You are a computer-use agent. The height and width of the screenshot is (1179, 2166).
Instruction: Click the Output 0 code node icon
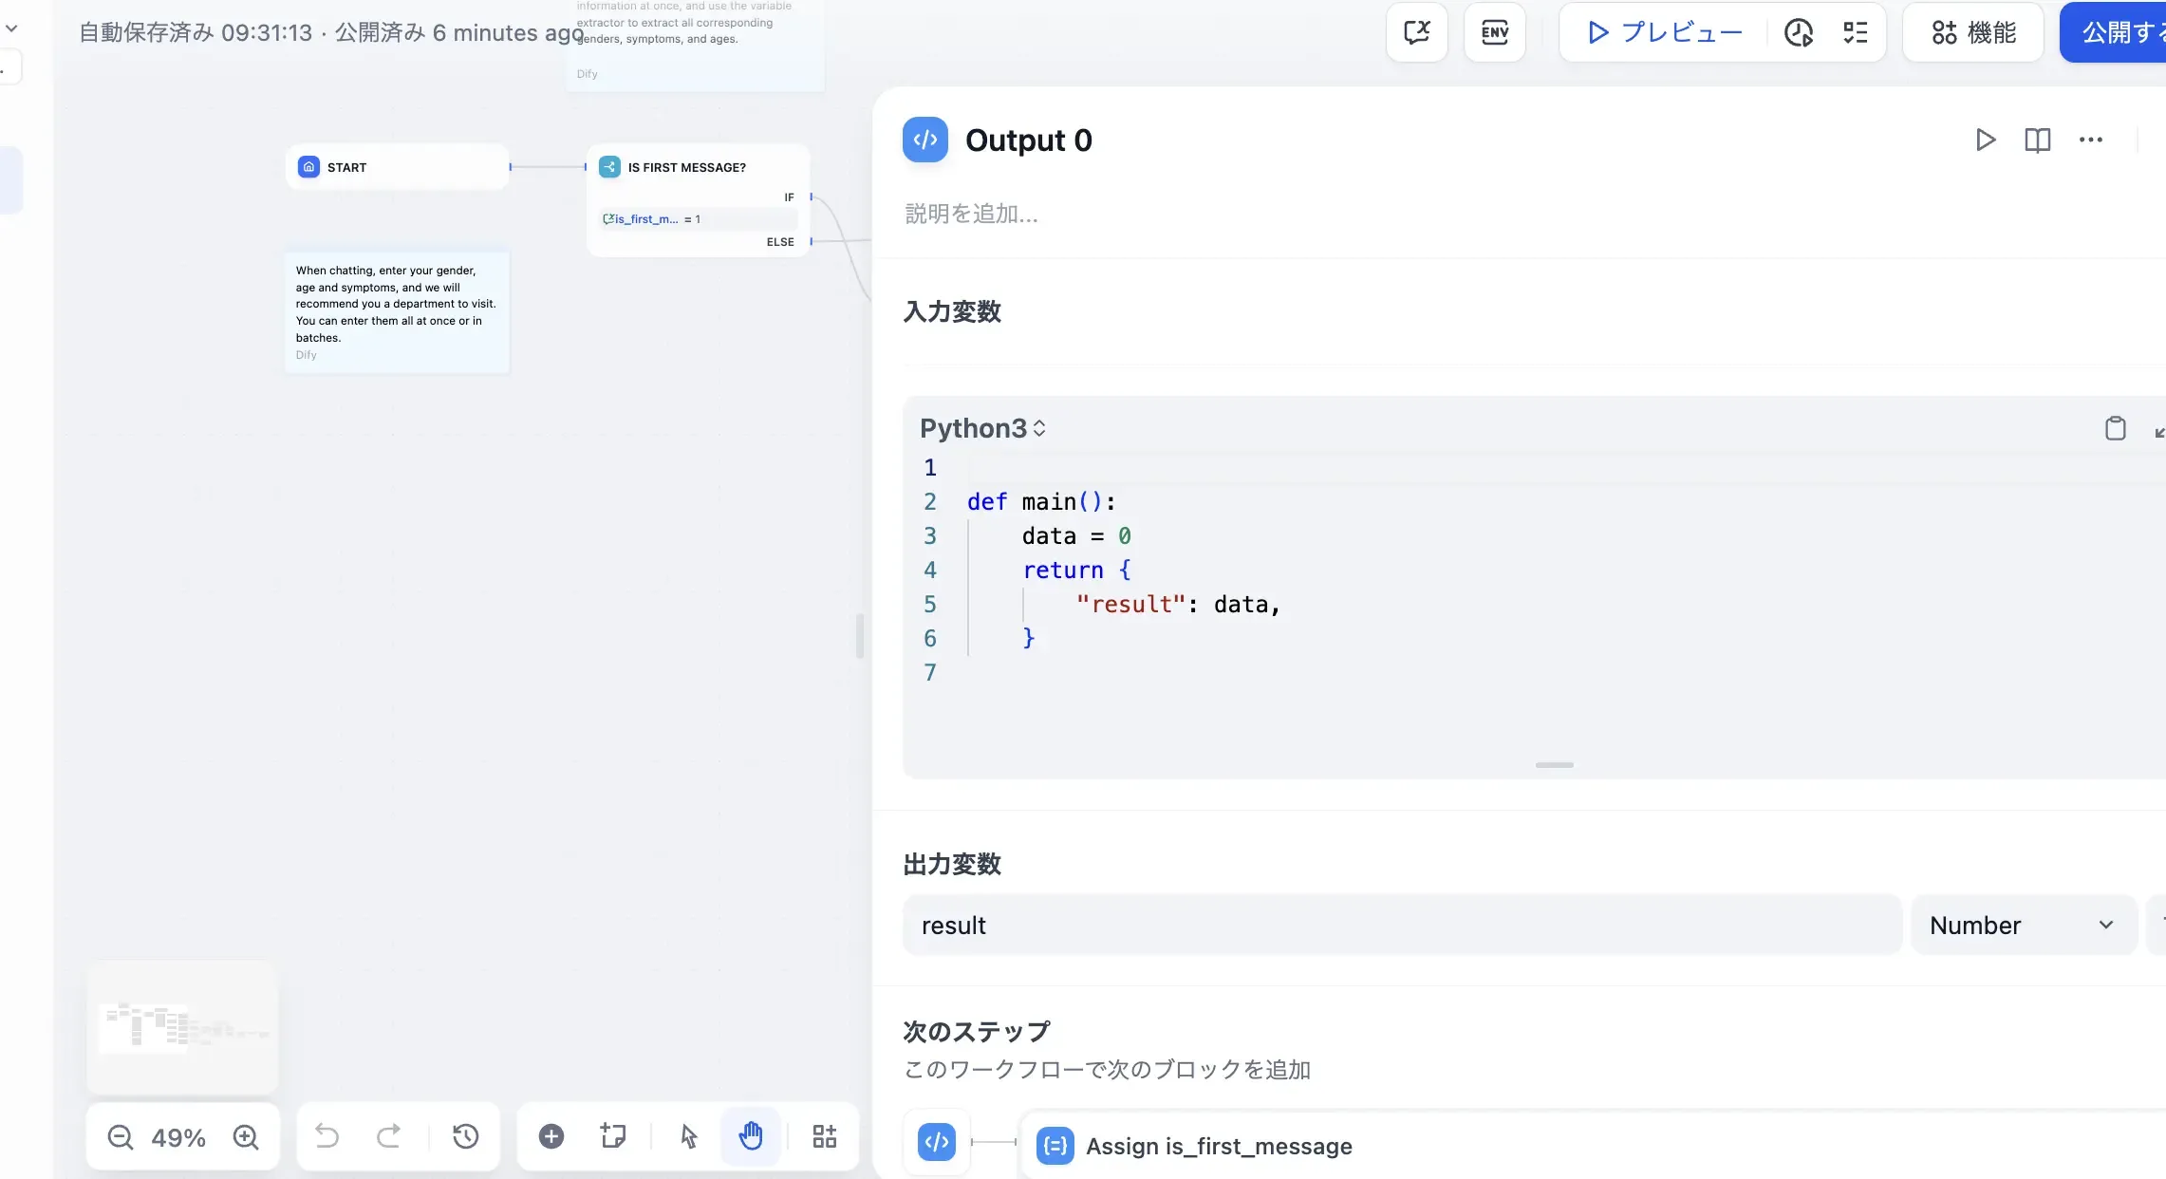point(924,140)
